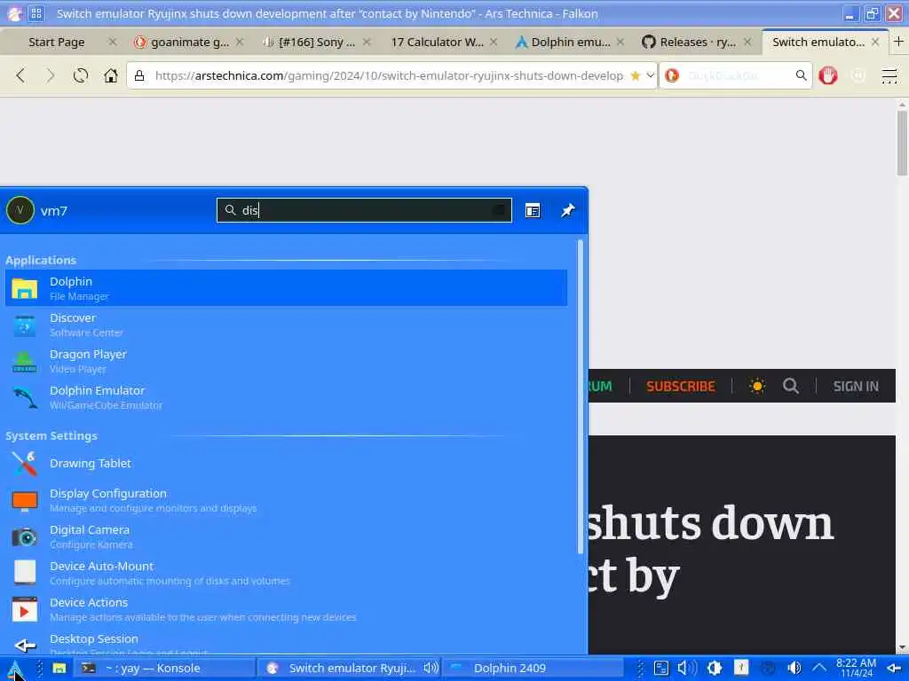Go to the browser home page

[111, 75]
